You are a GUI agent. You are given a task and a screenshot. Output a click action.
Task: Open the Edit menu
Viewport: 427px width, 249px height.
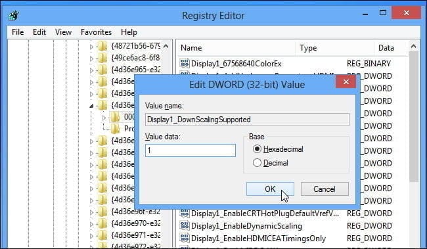click(39, 32)
